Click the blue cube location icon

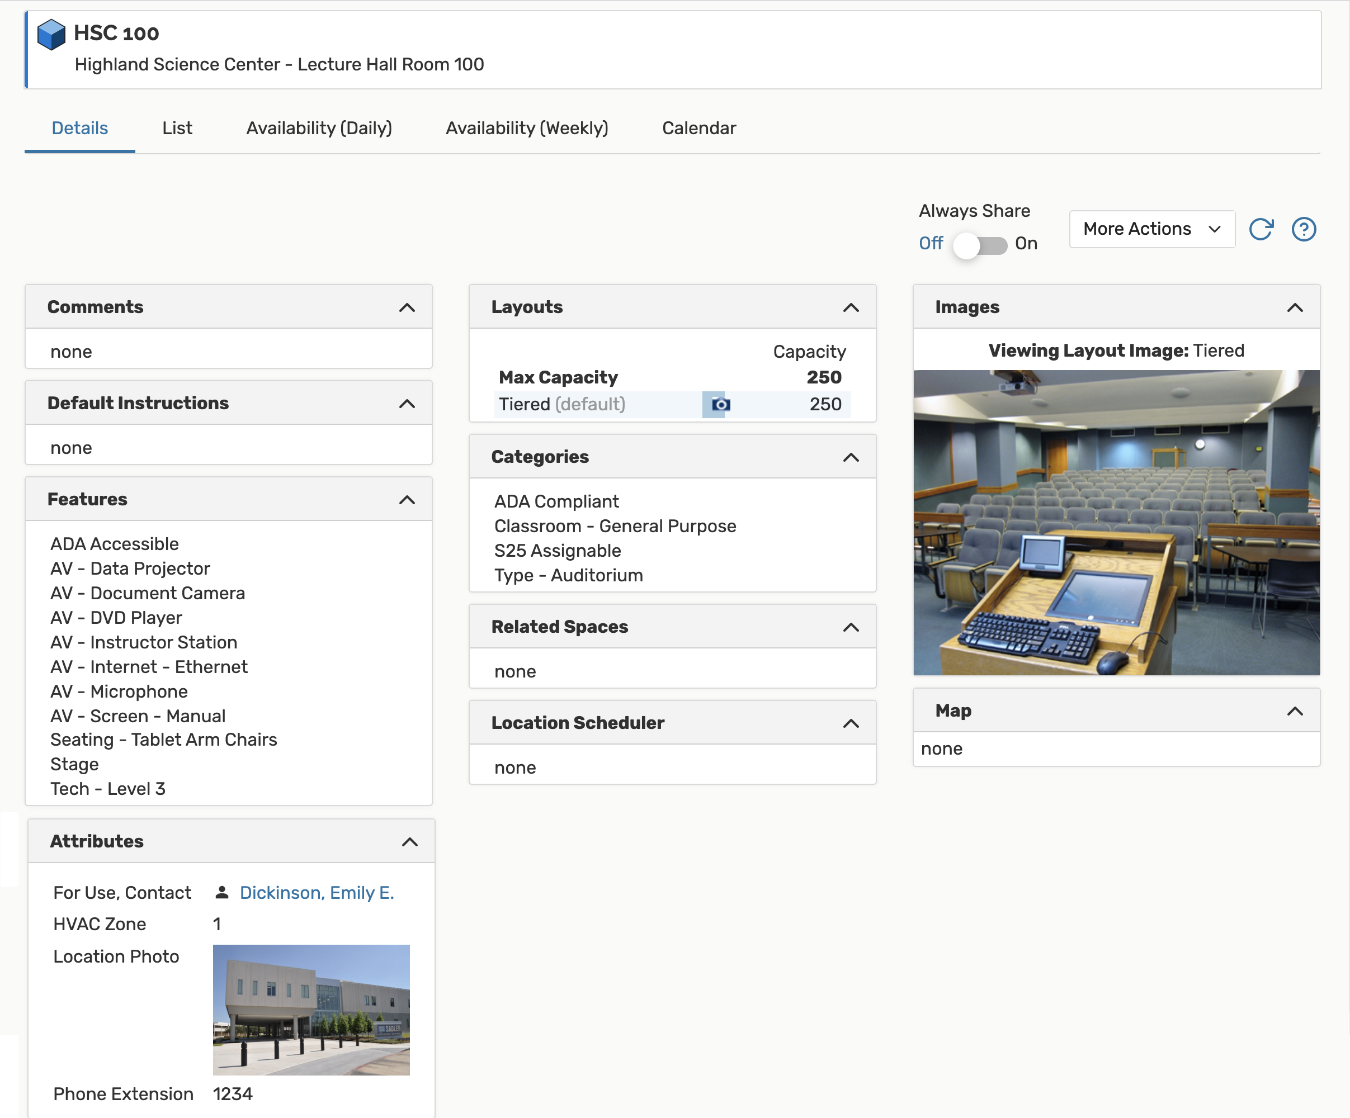51,34
